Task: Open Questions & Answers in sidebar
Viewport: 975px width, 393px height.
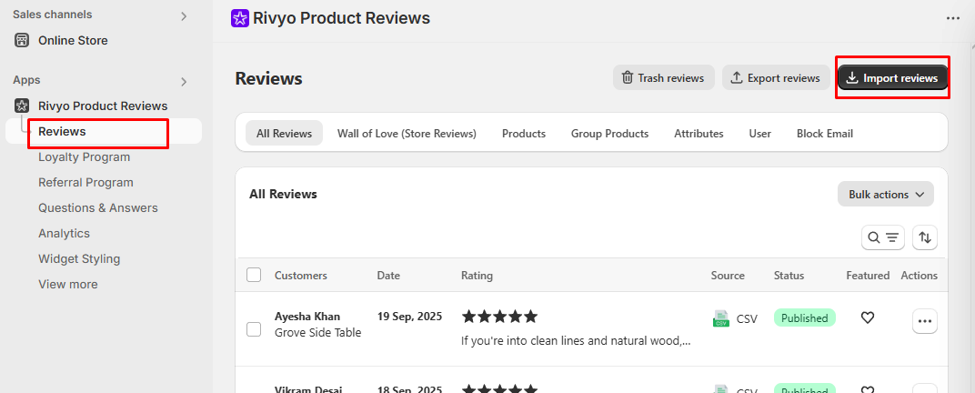Action: 98,207
